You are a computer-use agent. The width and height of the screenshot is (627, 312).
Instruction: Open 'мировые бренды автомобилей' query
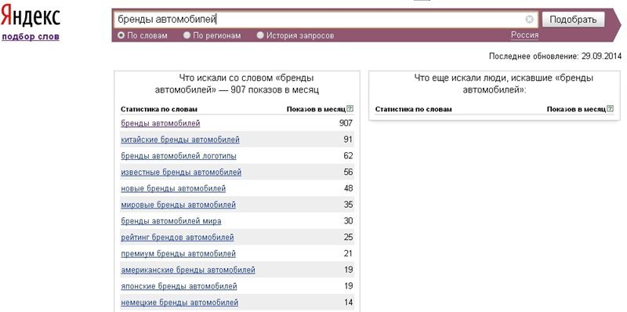[179, 205]
